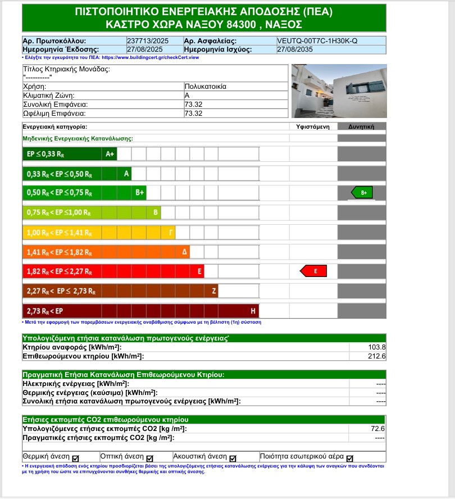
Task: Click the red E existing rating arrow
Action: 313,271
